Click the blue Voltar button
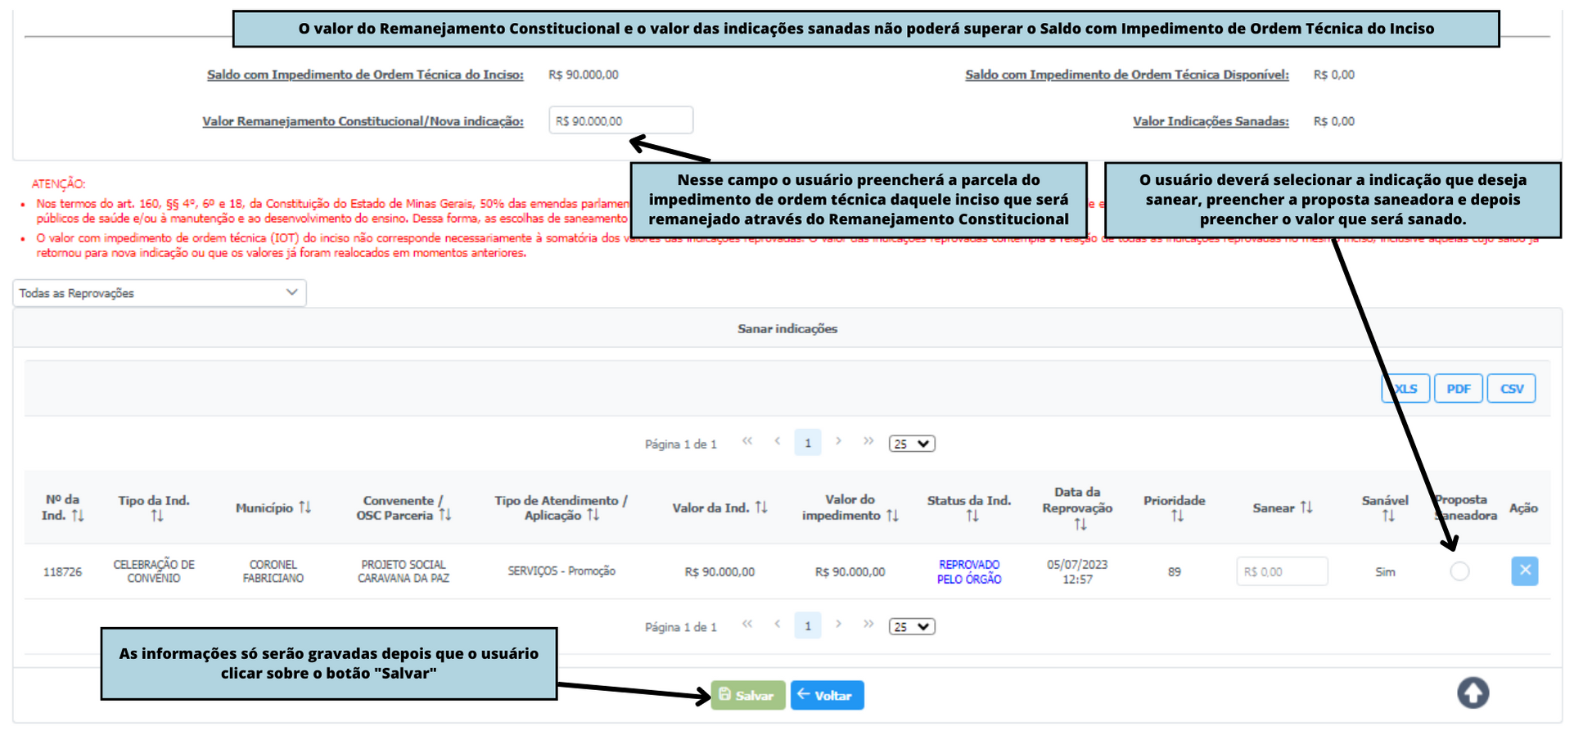 tap(827, 695)
